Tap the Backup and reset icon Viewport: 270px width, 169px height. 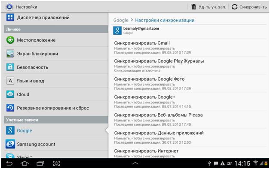point(10,108)
